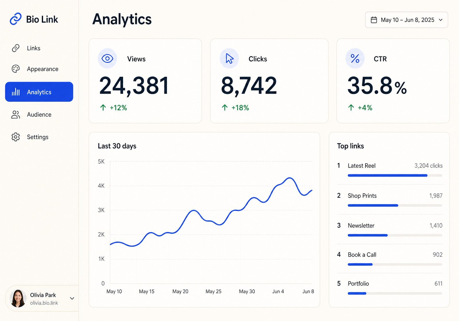Screen dimensions: 459x321
Task: Open the Shop Prints top link
Action: tap(362, 196)
